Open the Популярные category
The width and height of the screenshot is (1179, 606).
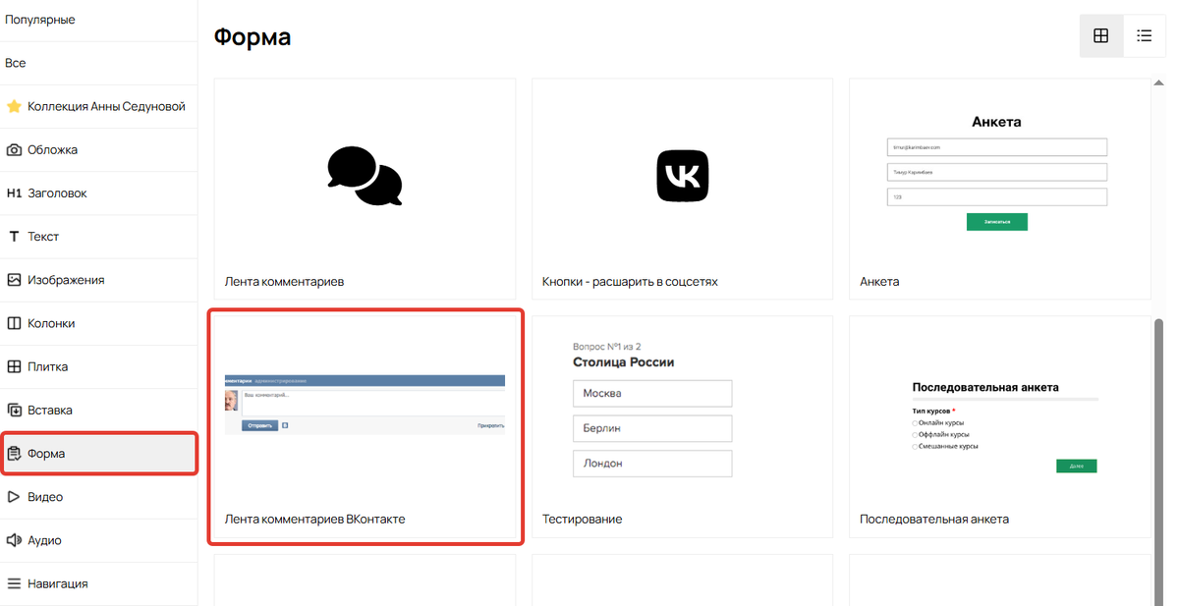point(40,20)
